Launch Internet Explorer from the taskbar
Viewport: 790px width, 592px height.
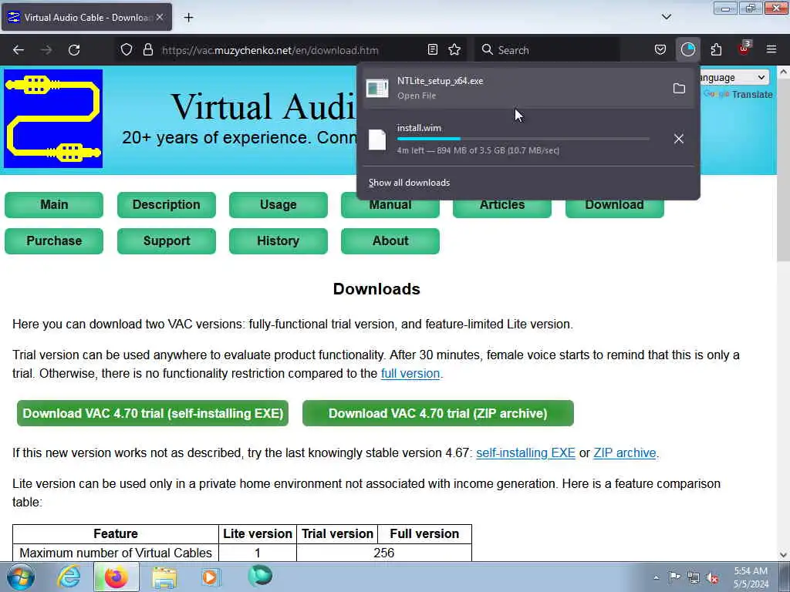pyautogui.click(x=68, y=577)
